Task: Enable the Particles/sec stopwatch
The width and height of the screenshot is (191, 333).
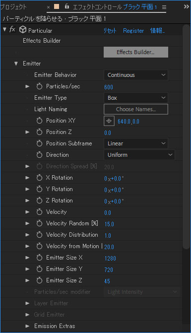Action: point(39,86)
